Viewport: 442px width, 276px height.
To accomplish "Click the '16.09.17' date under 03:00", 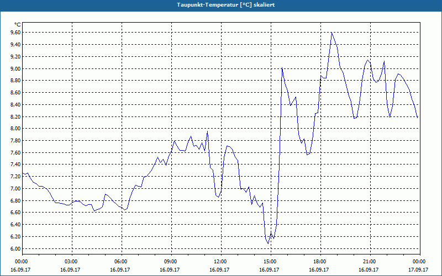I will [70, 269].
